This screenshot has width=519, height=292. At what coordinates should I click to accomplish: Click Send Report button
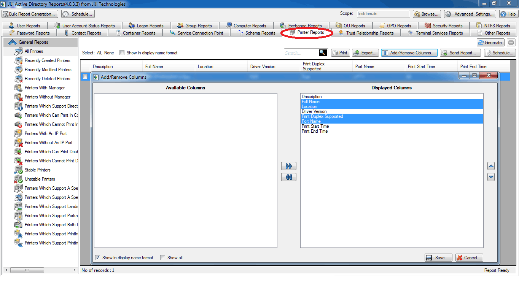(x=460, y=53)
